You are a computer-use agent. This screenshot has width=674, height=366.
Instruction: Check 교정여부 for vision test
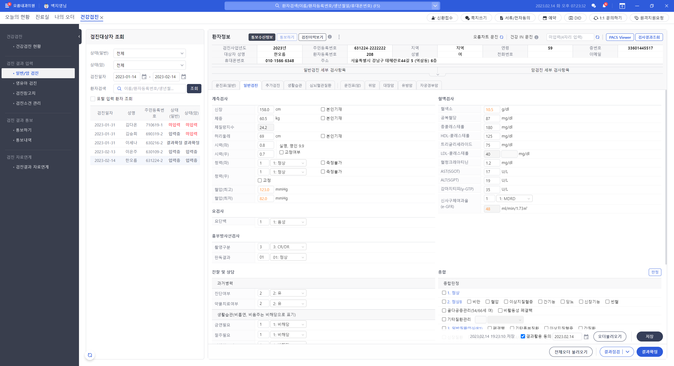[281, 152]
